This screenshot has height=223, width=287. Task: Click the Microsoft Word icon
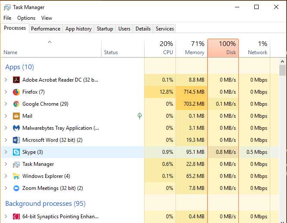point(16,140)
